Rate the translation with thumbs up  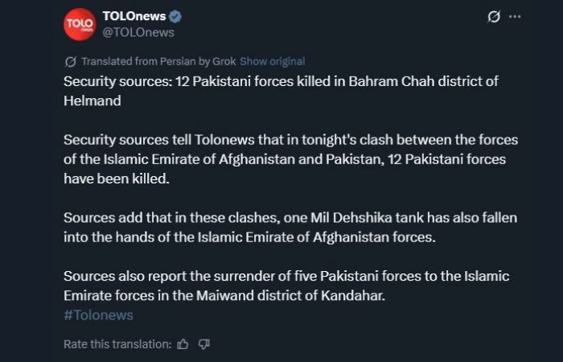click(183, 343)
